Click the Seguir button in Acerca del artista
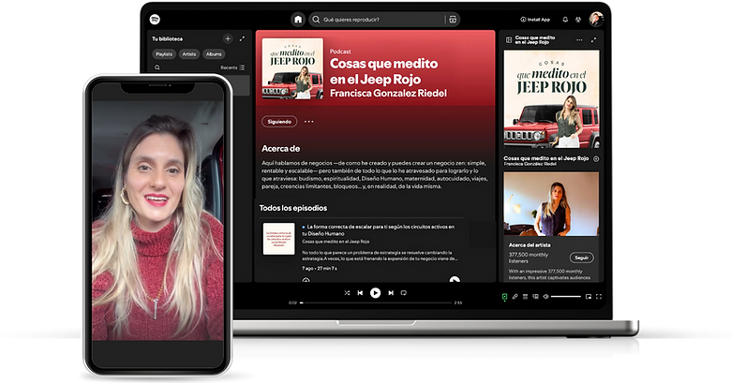 (581, 258)
